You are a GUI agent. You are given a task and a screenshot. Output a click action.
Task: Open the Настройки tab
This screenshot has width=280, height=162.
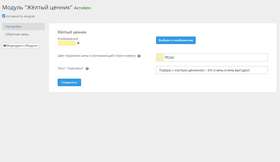(23, 27)
